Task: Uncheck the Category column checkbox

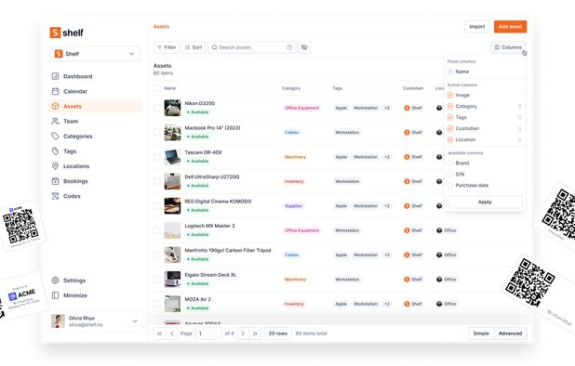Action: pyautogui.click(x=450, y=106)
